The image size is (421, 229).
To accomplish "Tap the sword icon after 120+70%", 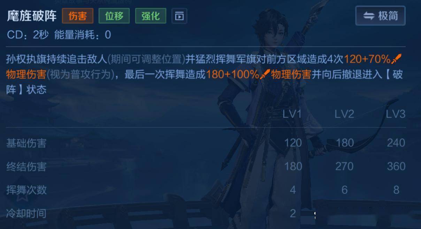I will [x=397, y=59].
